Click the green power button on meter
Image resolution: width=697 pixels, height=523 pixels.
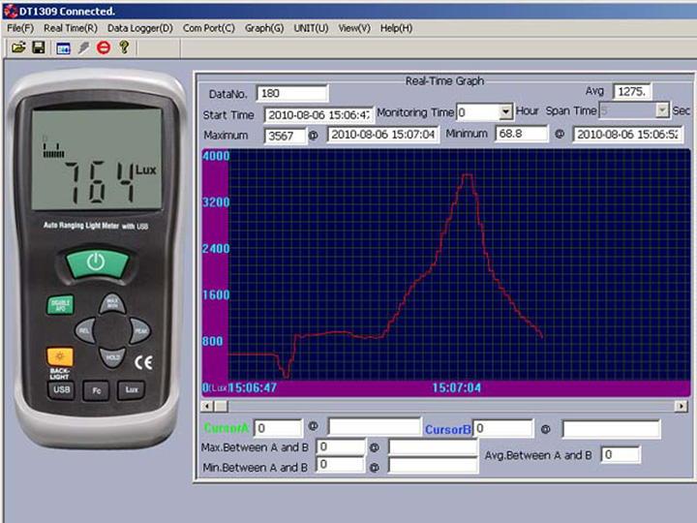click(x=97, y=263)
